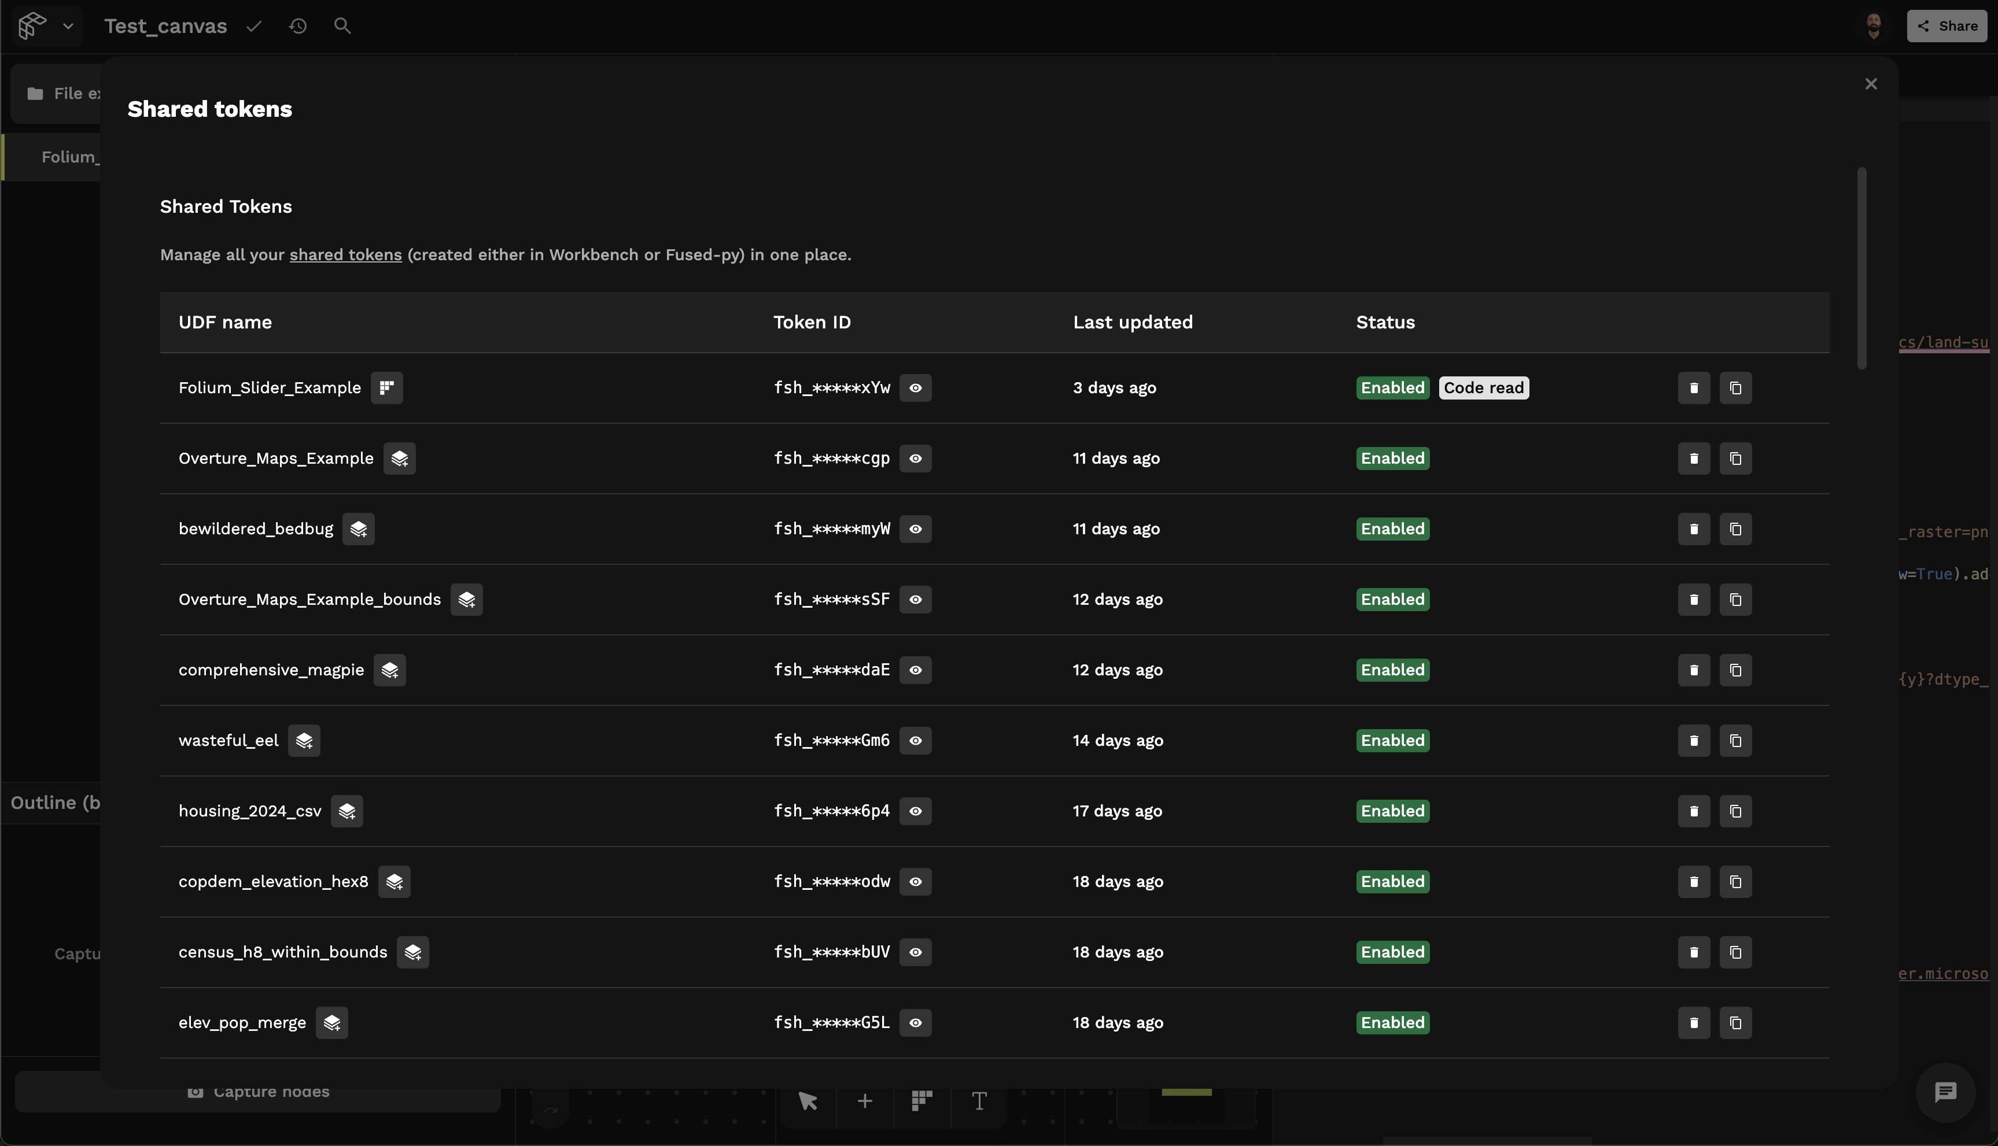Toggle visibility of comprehensive_magpie token ID
The image size is (1998, 1146).
click(915, 670)
